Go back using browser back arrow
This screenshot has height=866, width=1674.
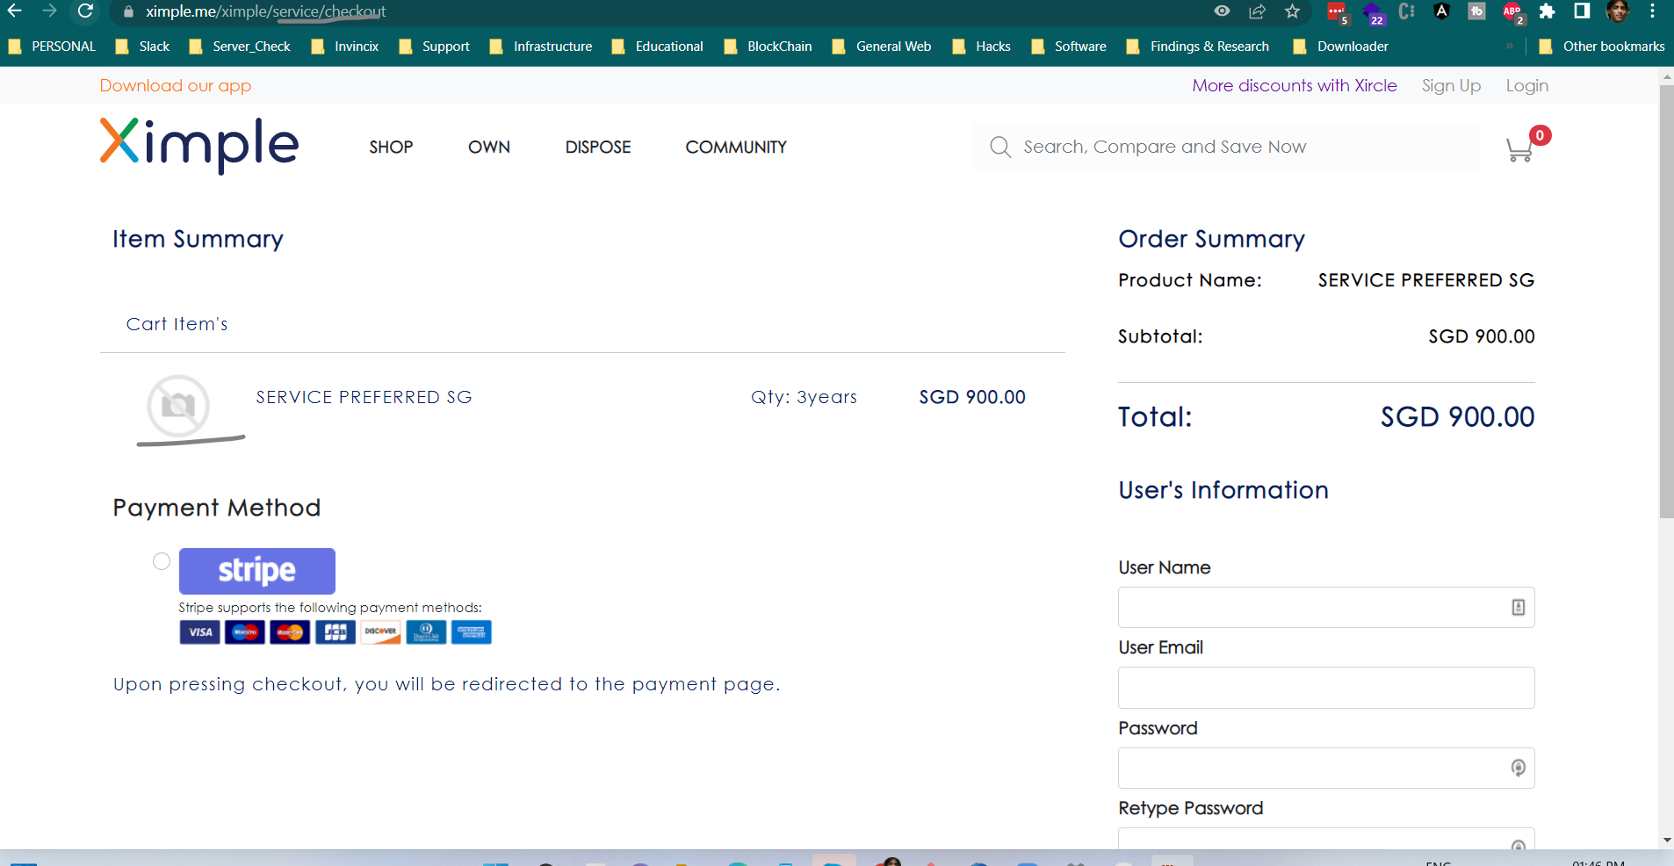tap(15, 11)
